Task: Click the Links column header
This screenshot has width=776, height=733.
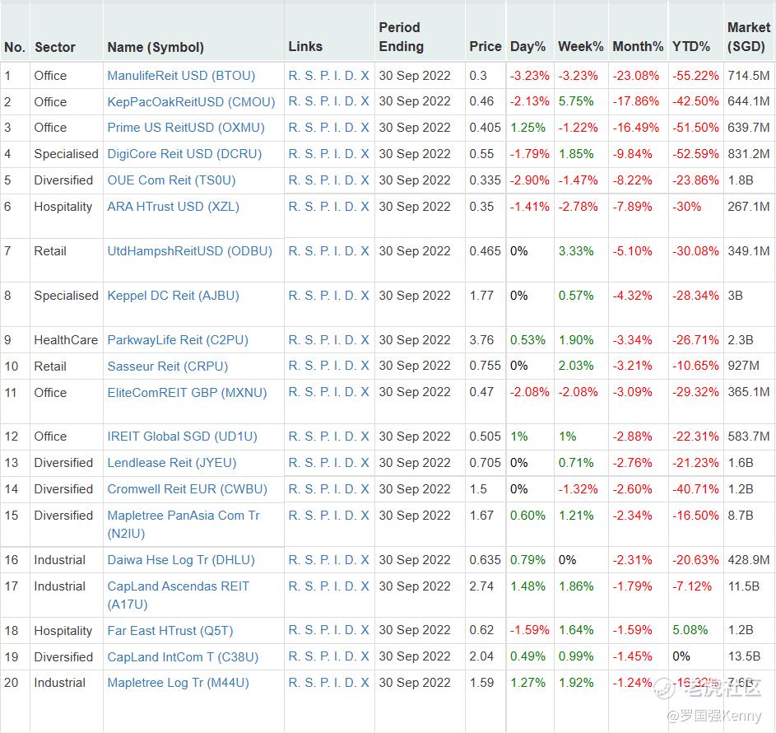Action: click(x=305, y=47)
